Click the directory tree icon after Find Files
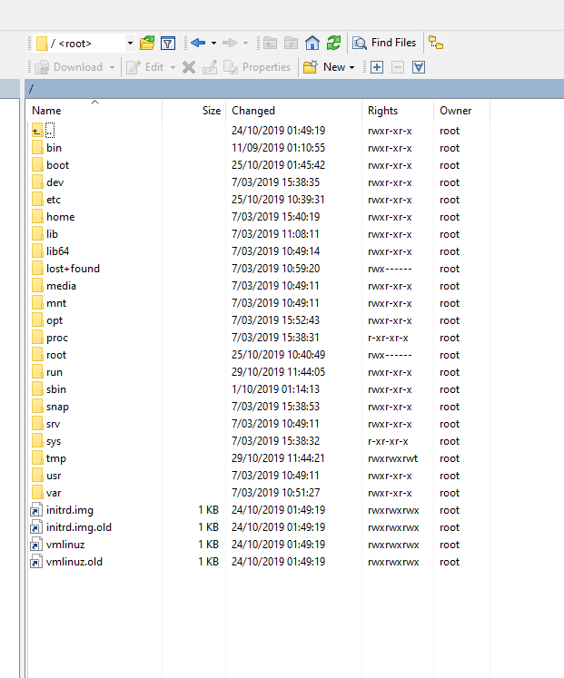This screenshot has height=678, width=564. coord(436,43)
